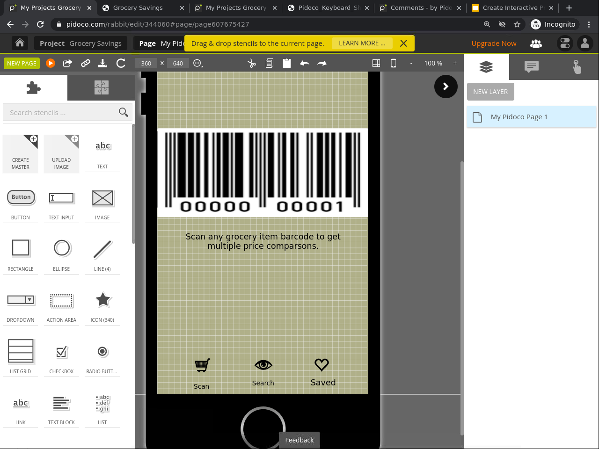
Task: Dismiss the yellow drag & drop banner
Action: pos(403,43)
